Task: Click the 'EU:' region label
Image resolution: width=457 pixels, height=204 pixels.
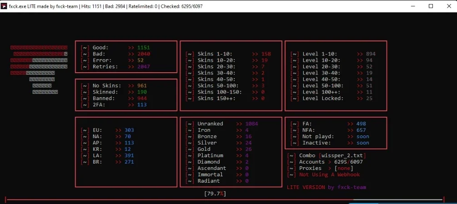Action: click(x=97, y=130)
